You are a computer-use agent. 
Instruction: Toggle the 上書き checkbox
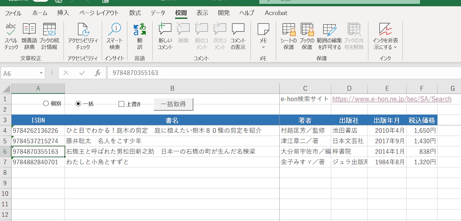pyautogui.click(x=121, y=104)
